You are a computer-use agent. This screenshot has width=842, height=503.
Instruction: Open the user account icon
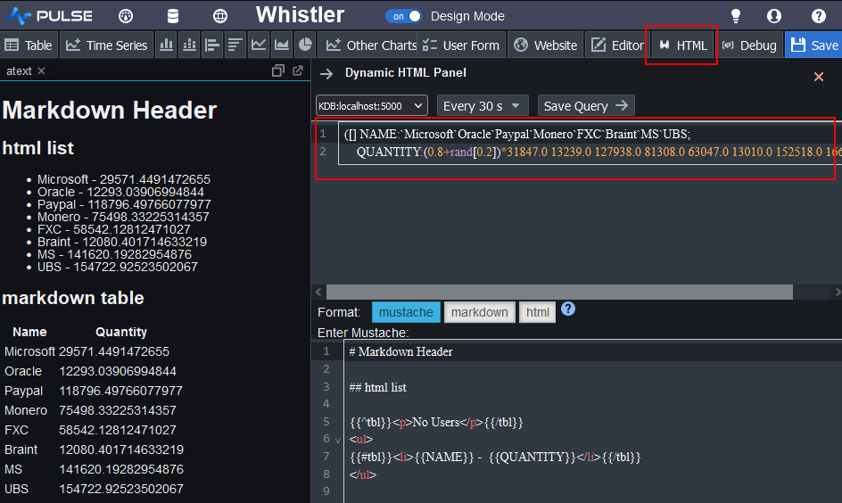tap(774, 16)
